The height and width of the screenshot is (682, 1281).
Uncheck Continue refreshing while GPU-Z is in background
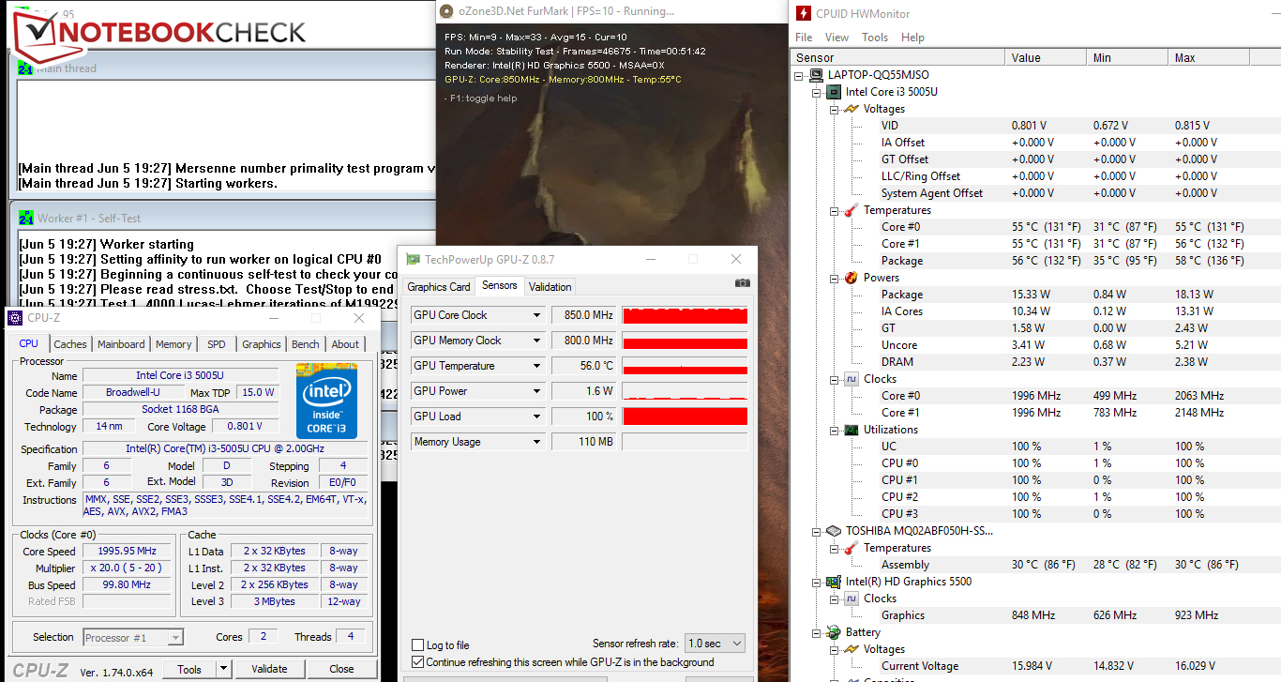coord(418,662)
